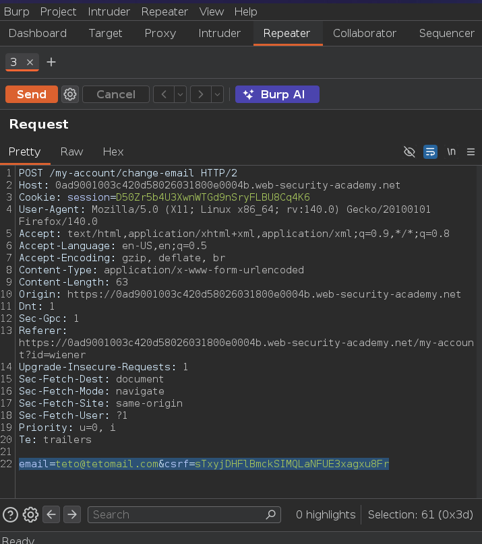482x544 pixels.
Task: Click the Content-Length: 63 header
Action: [x=73, y=282]
